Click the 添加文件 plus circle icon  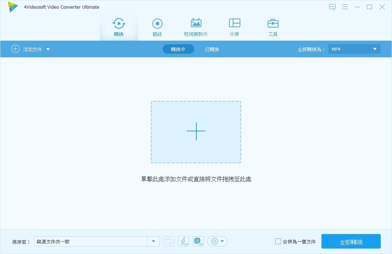click(15, 49)
